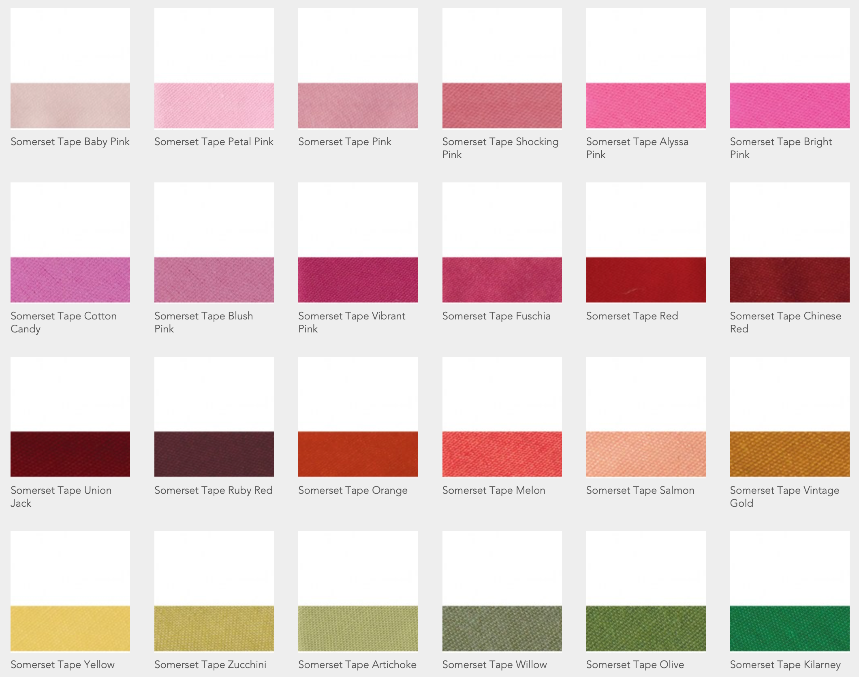Image resolution: width=859 pixels, height=677 pixels.
Task: Pick the Melon tape swatch
Action: [502, 454]
